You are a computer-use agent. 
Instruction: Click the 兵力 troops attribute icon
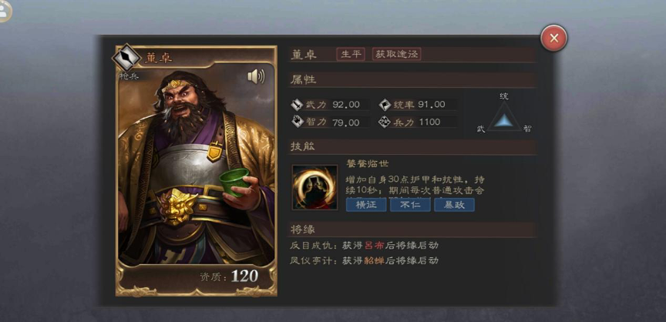[x=385, y=122]
